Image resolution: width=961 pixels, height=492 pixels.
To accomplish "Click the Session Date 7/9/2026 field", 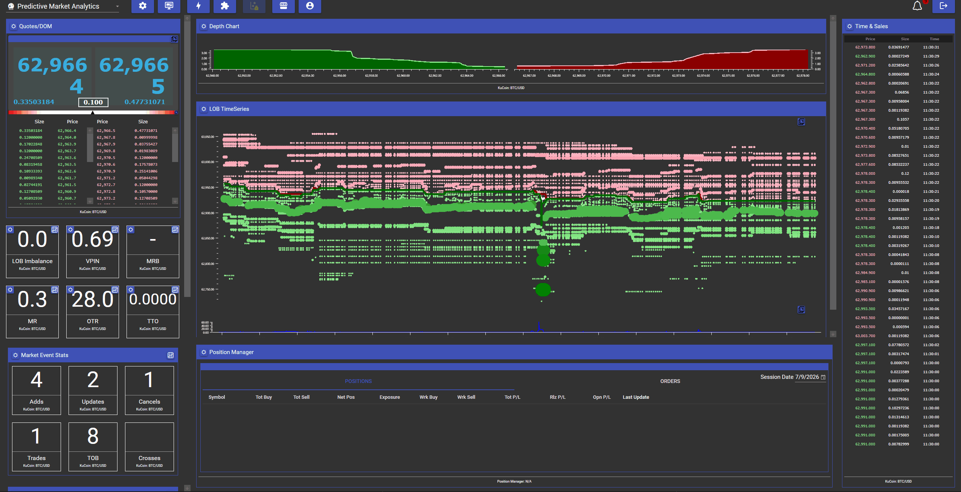I will [x=807, y=377].
